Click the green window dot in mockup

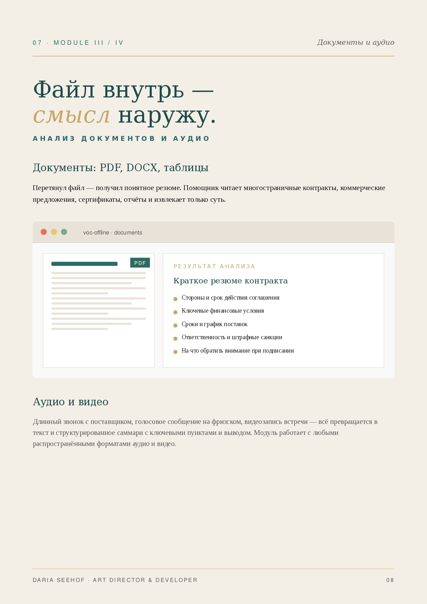coord(64,232)
